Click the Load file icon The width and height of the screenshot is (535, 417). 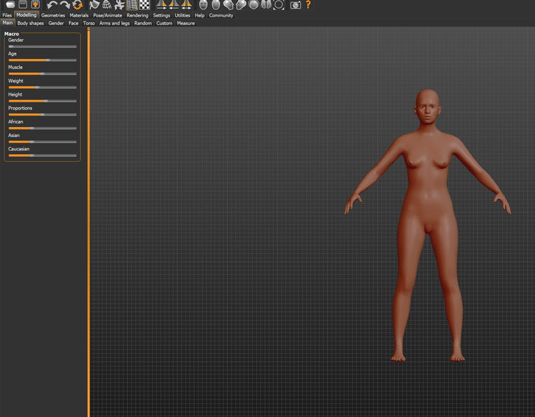[9, 5]
